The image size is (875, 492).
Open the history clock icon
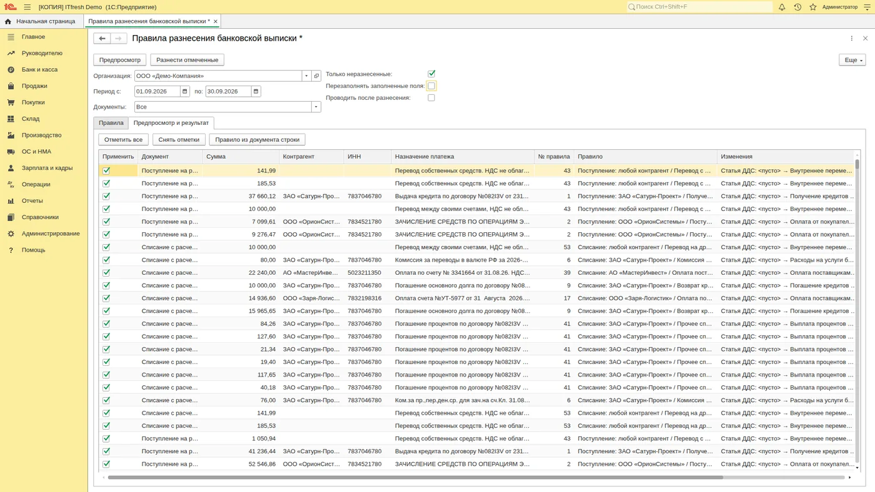coord(797,7)
